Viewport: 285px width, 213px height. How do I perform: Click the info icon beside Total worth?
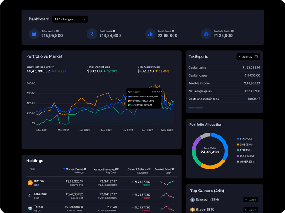57,31
